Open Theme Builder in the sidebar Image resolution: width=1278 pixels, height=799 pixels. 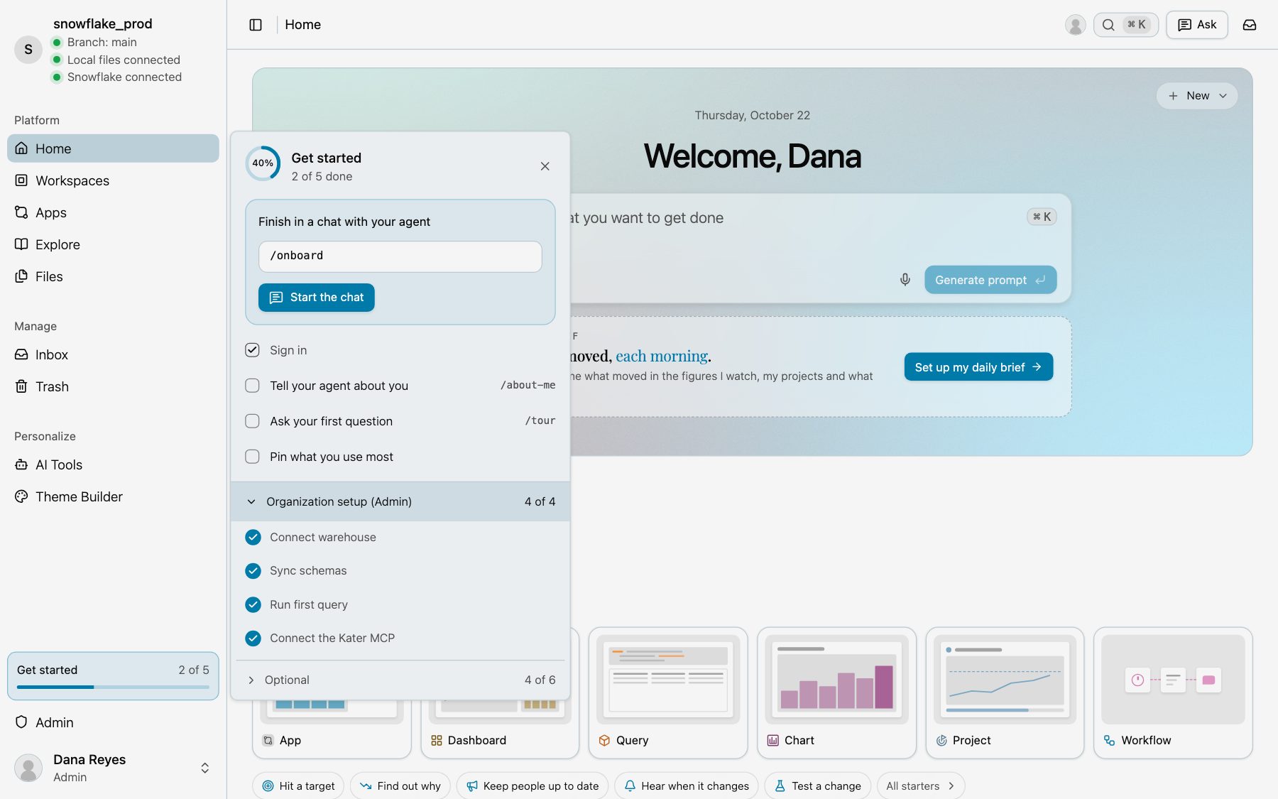[x=113, y=496]
